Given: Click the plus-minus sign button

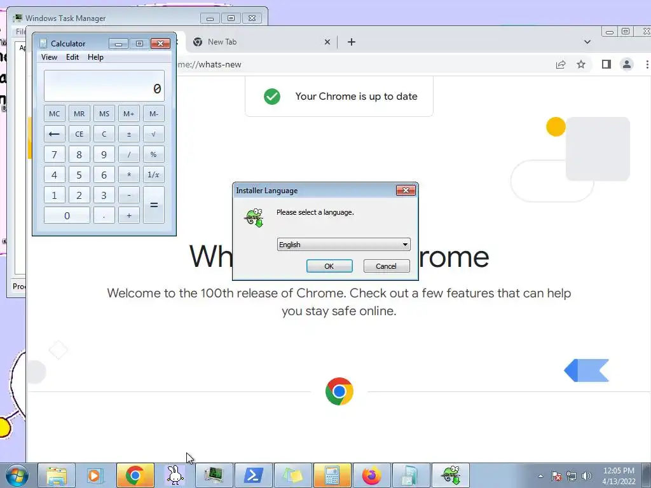Looking at the screenshot, I should point(128,134).
